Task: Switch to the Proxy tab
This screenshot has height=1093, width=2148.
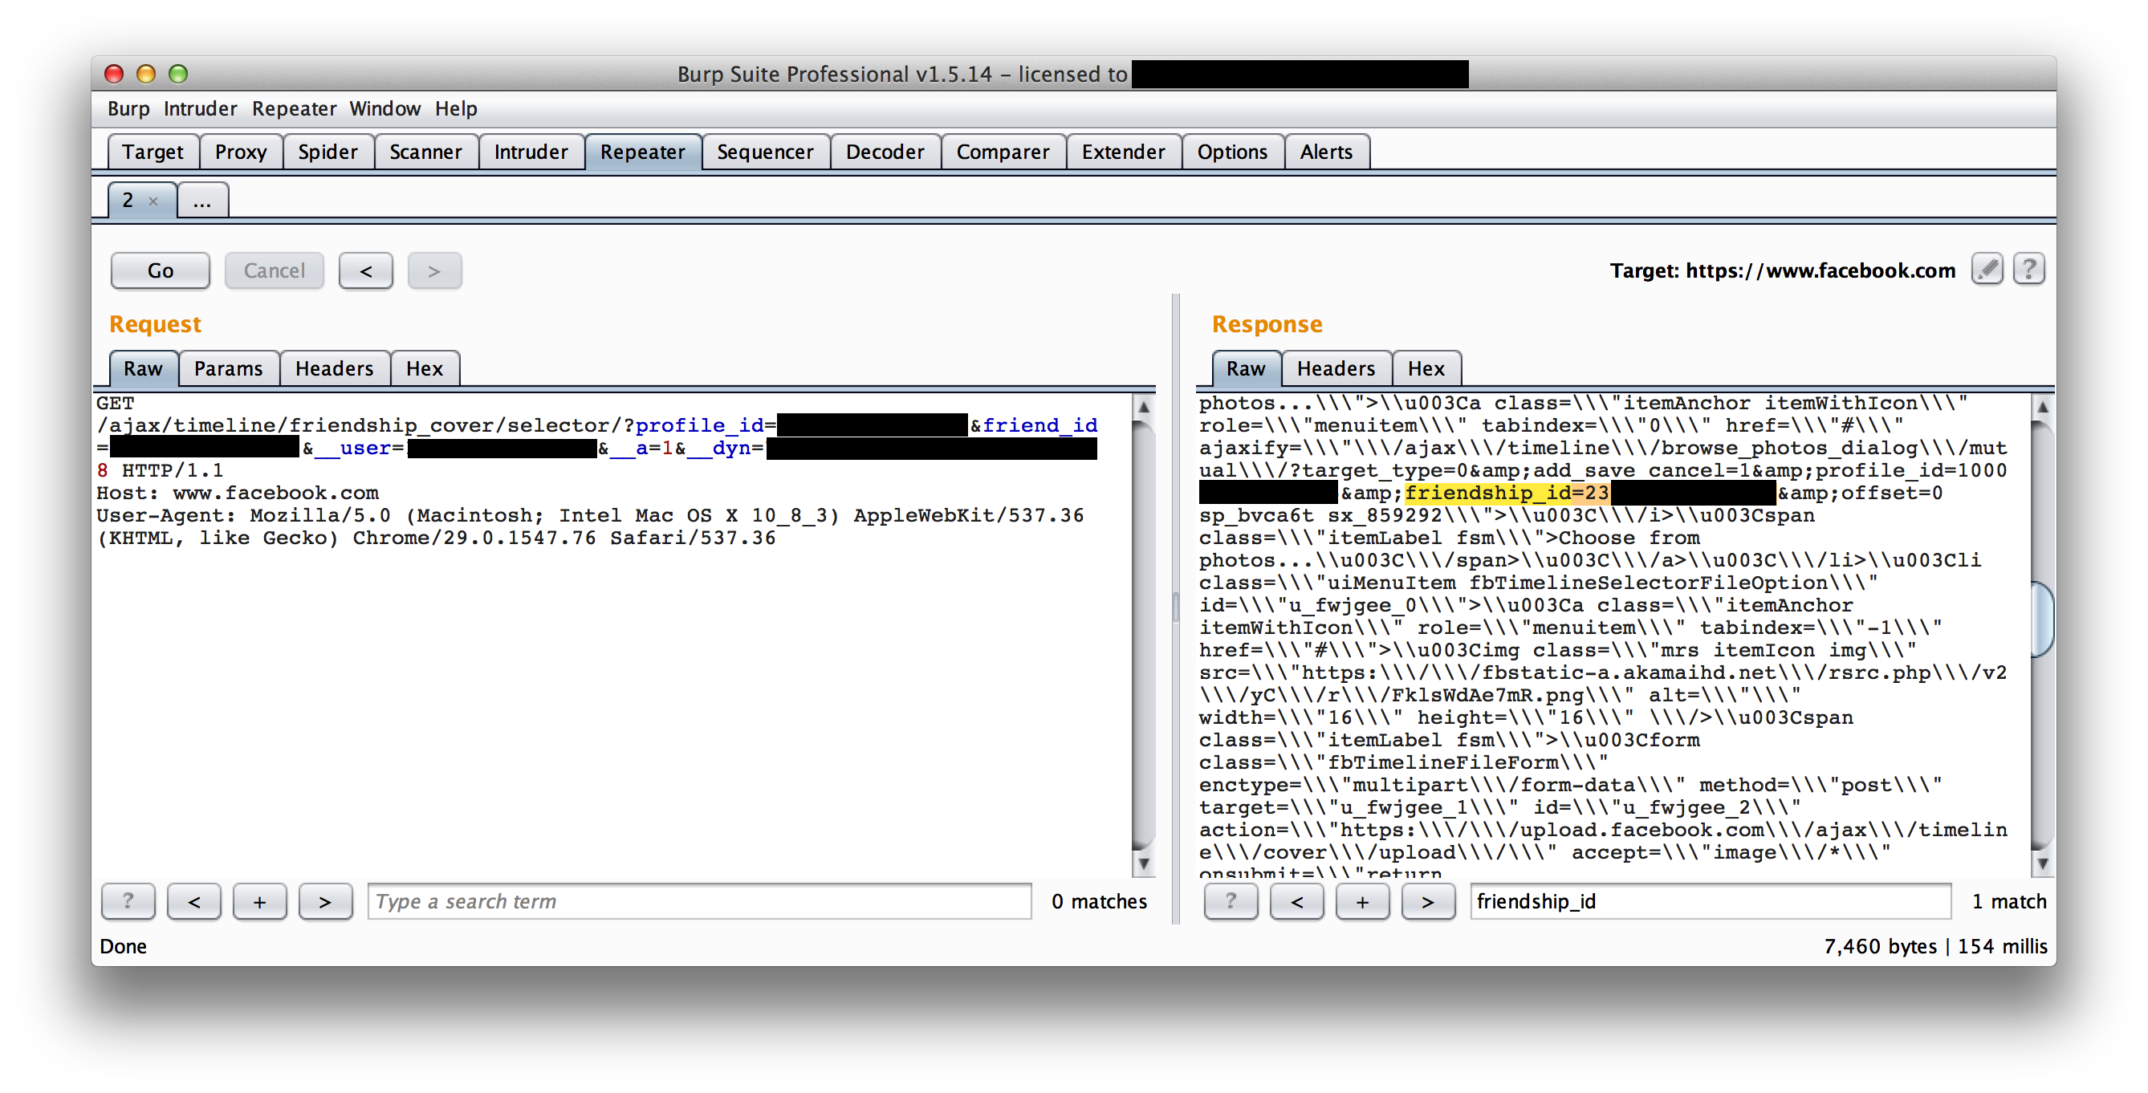Action: (241, 152)
